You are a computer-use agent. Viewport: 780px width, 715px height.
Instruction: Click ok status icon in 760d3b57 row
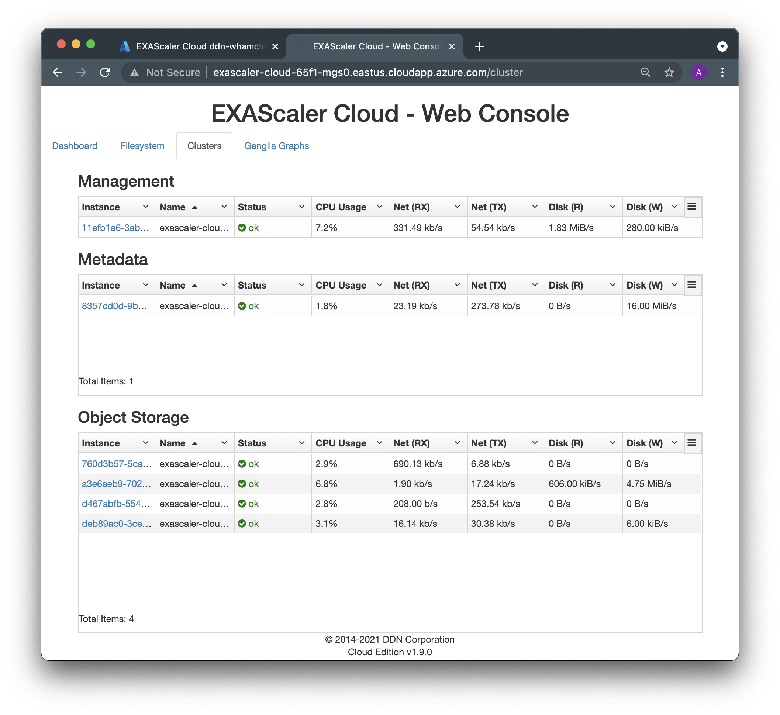coord(242,464)
